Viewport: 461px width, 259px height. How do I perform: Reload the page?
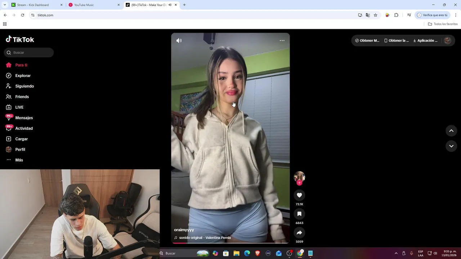tap(22, 15)
